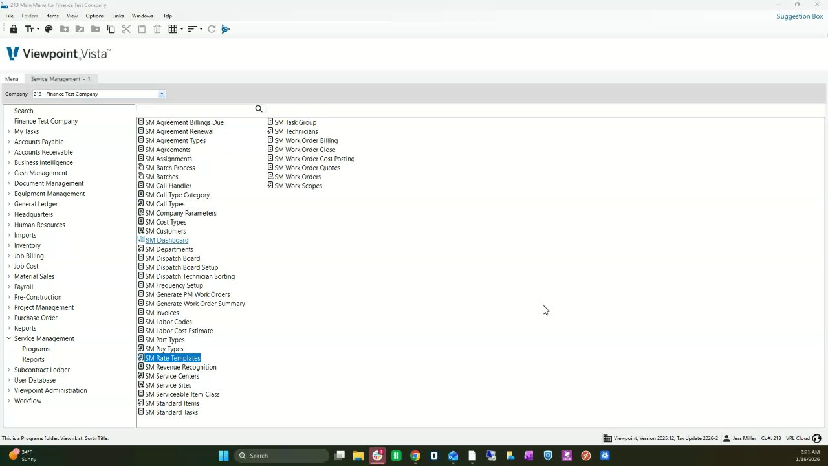Open Outlook from the taskbar
This screenshot has height=466, width=828.
tap(453, 456)
